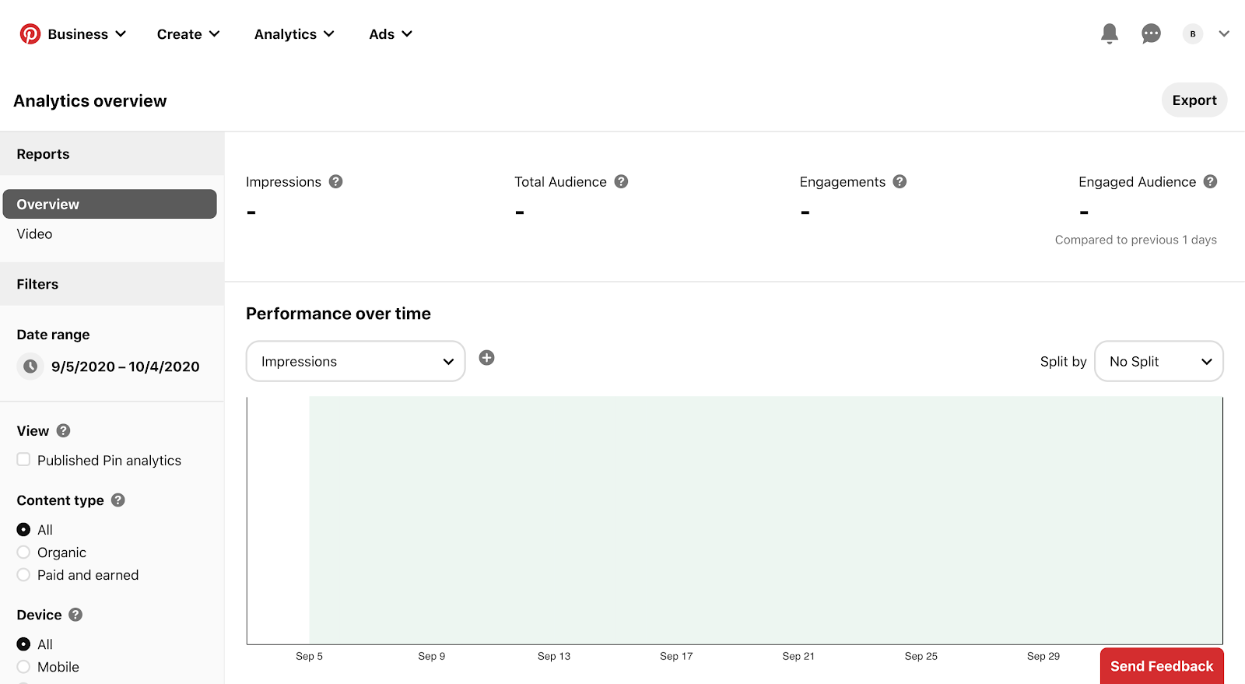The width and height of the screenshot is (1245, 684).
Task: Click the Sep 29 axis label
Action: (x=1043, y=656)
